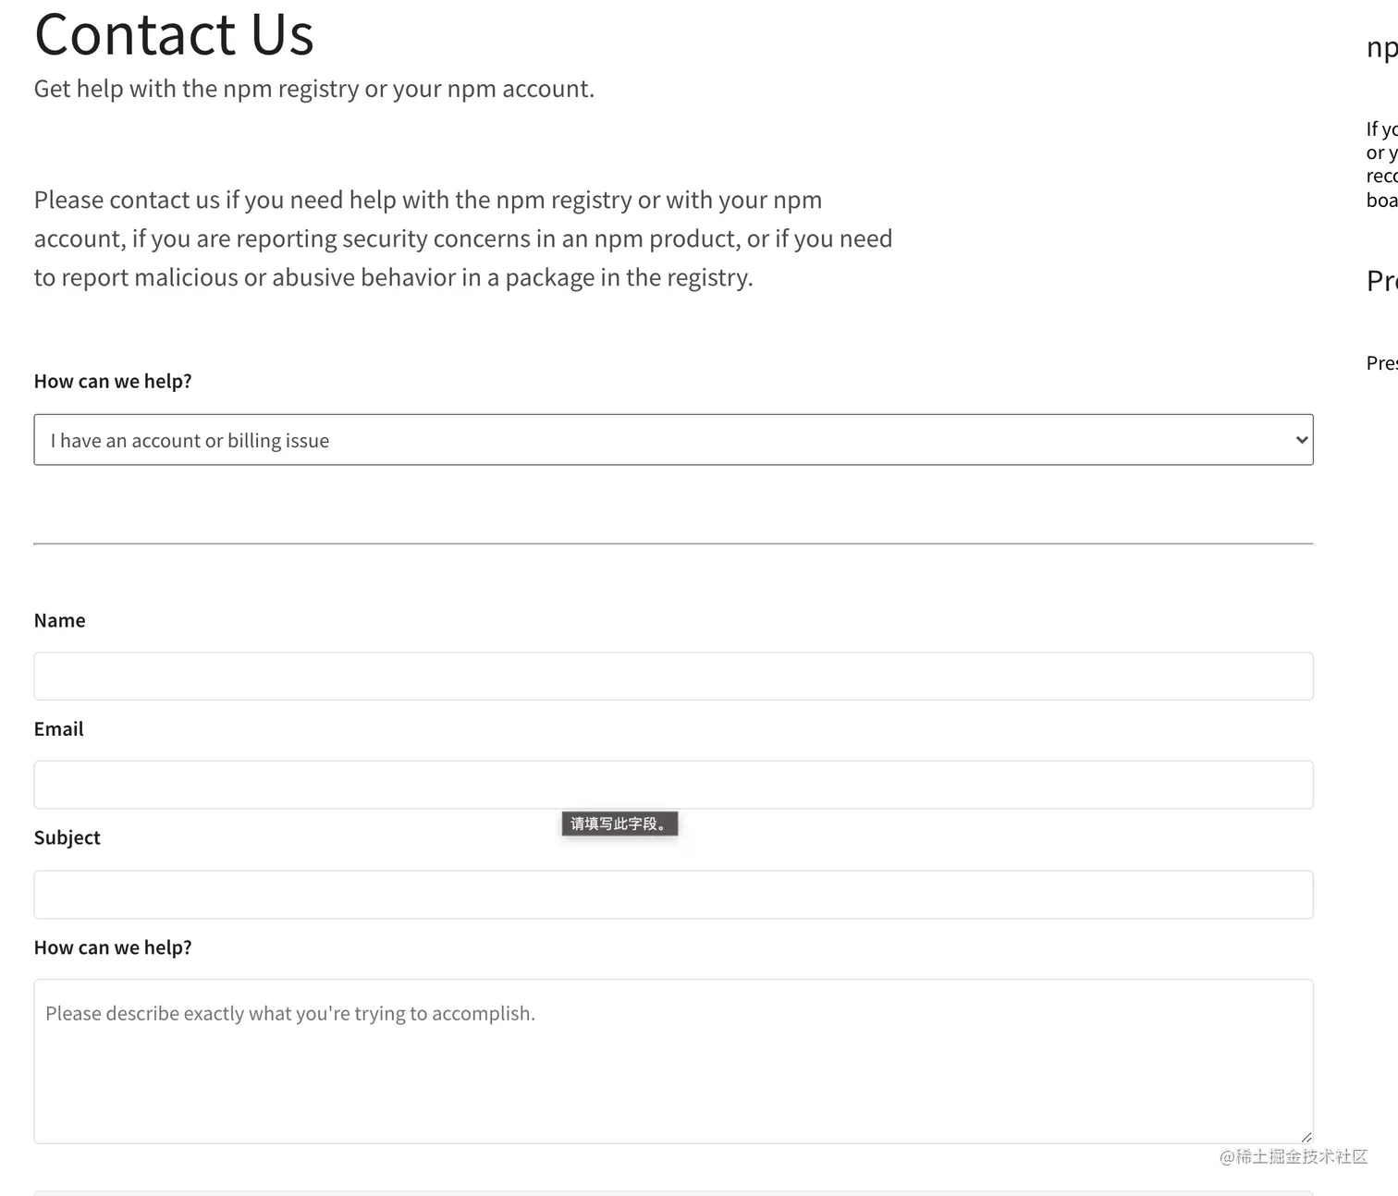Click the cut-off "np" sidebar heading

(x=1381, y=47)
